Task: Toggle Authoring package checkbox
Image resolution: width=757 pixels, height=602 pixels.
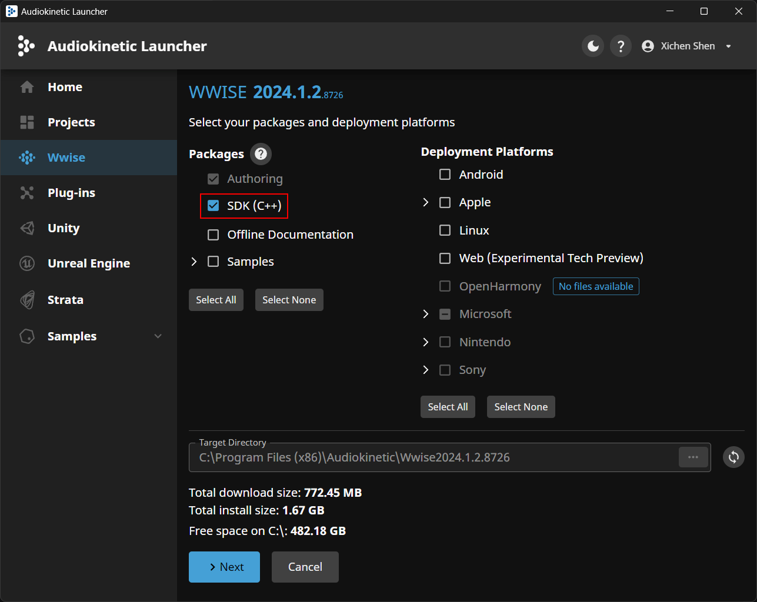Action: (x=214, y=179)
